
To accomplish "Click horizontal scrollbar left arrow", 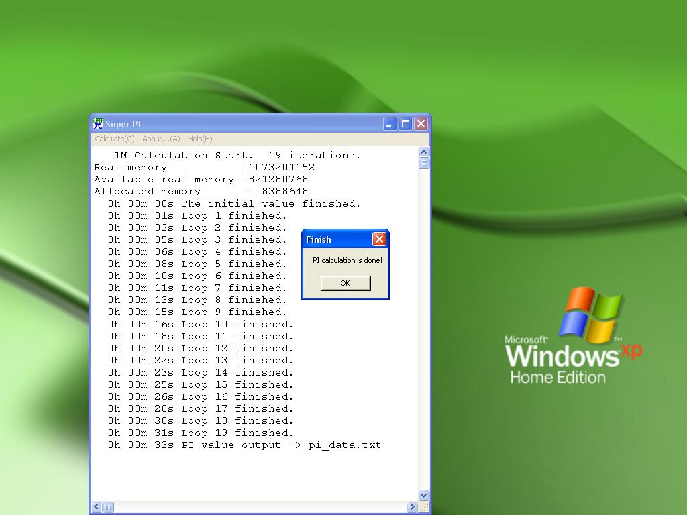I will (x=97, y=507).
